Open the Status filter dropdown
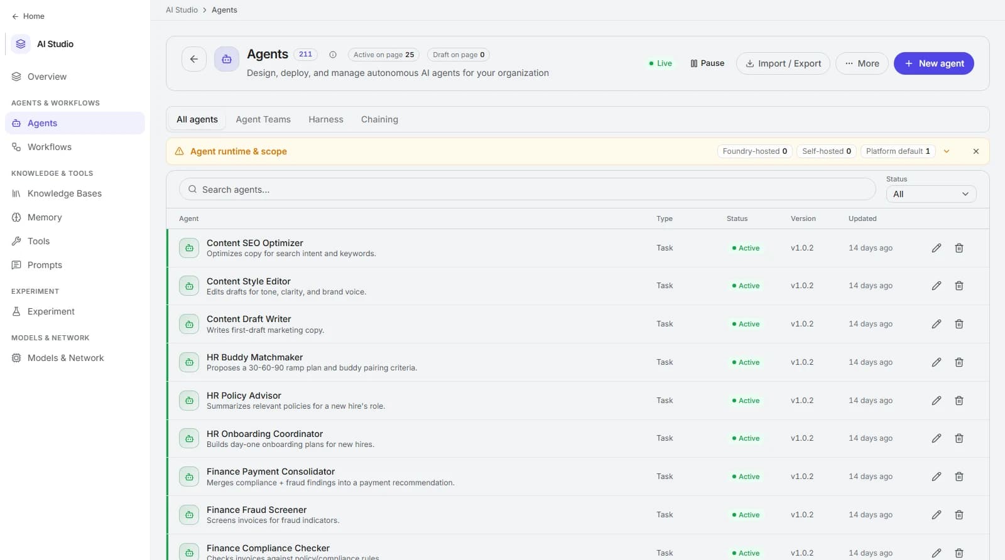1005x560 pixels. 931,194
